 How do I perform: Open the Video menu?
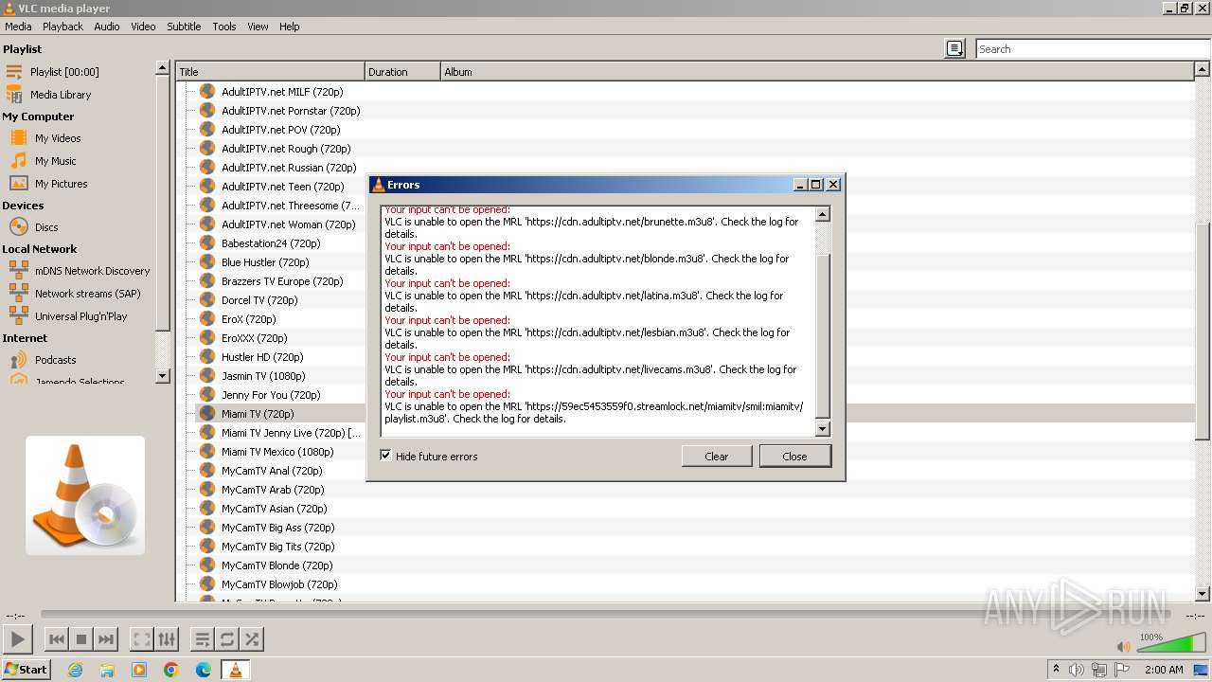[x=143, y=27]
